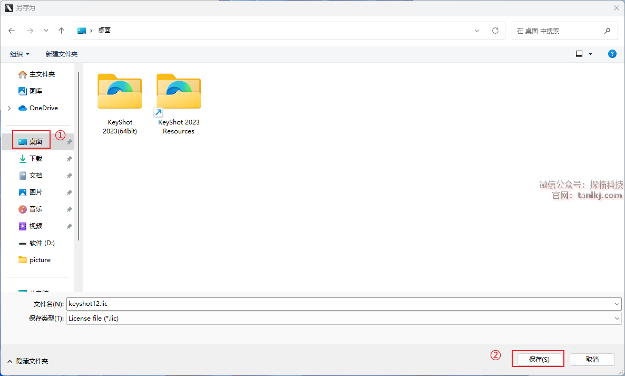Collapse folders via 隐藏文件夹
The width and height of the screenshot is (625, 376).
27,361
